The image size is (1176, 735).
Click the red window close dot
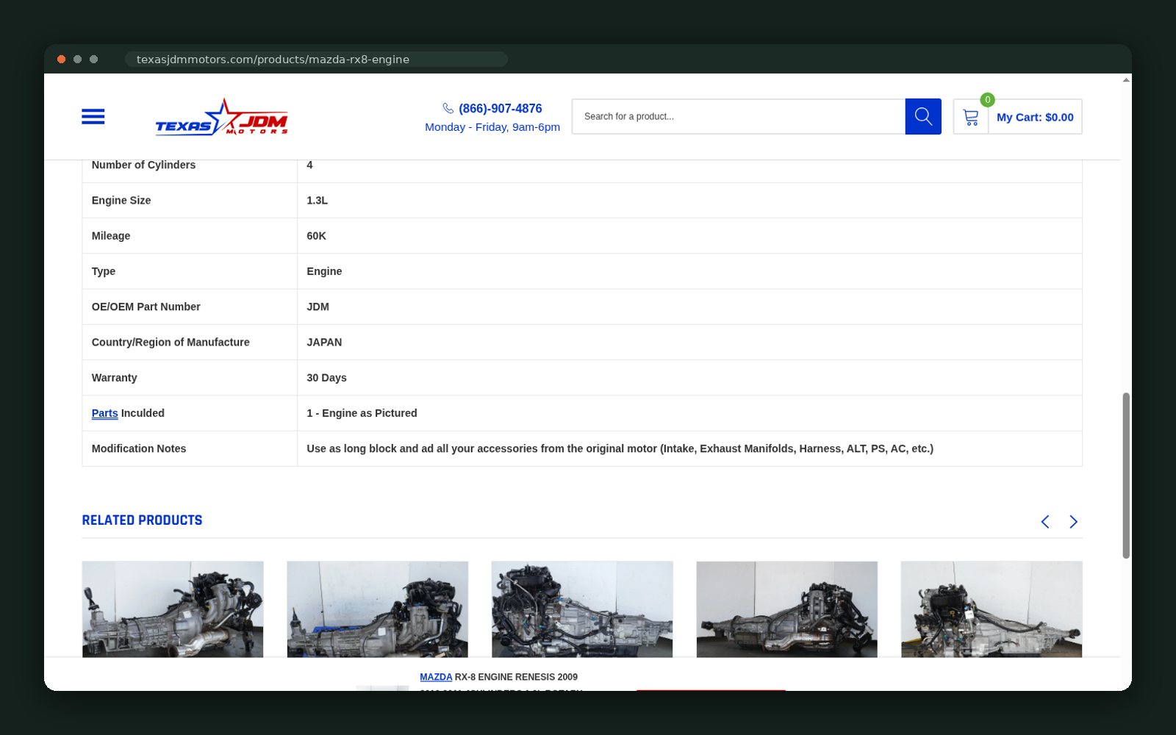(62, 60)
